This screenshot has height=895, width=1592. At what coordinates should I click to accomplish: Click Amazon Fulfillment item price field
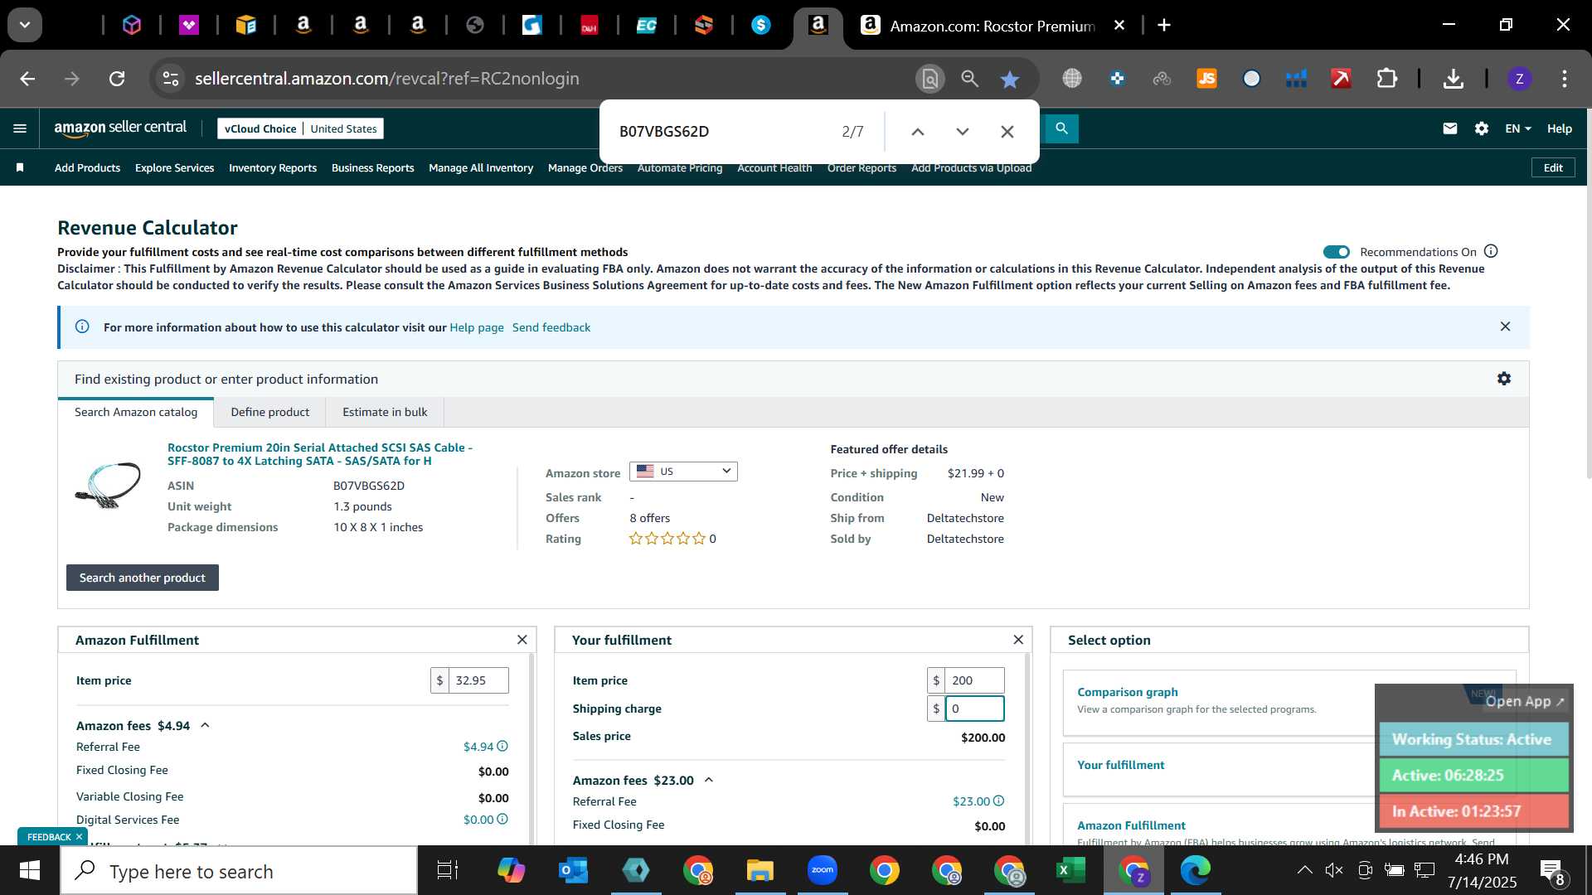478,680
